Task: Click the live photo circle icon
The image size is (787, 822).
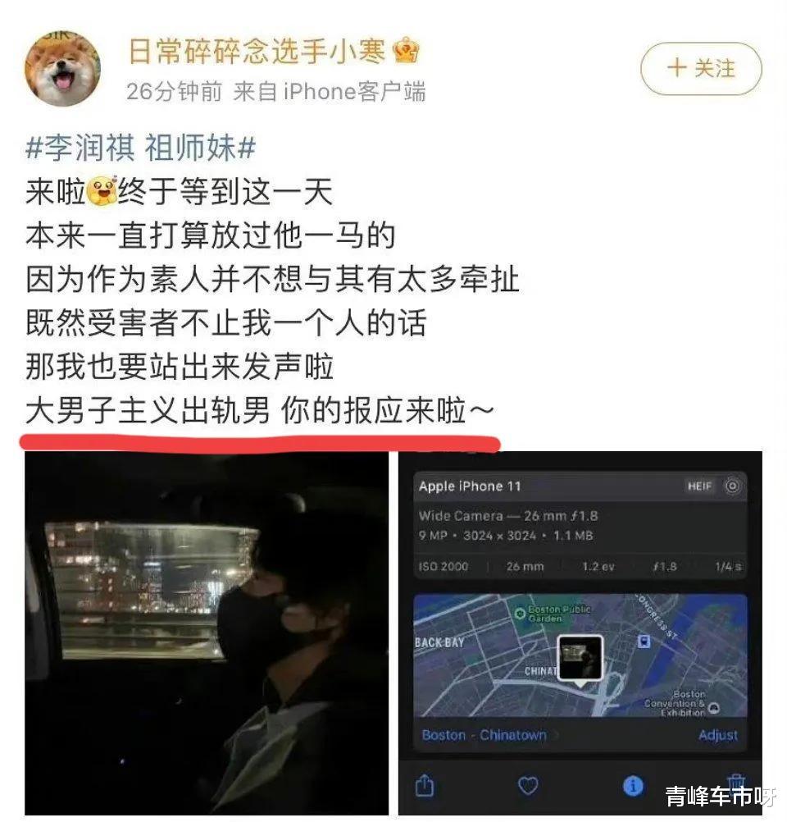Action: (732, 486)
